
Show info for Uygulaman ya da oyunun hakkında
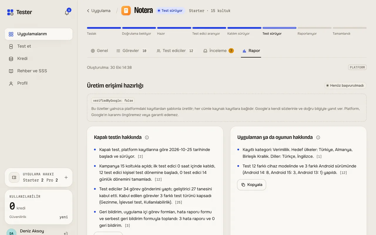pos(318,137)
